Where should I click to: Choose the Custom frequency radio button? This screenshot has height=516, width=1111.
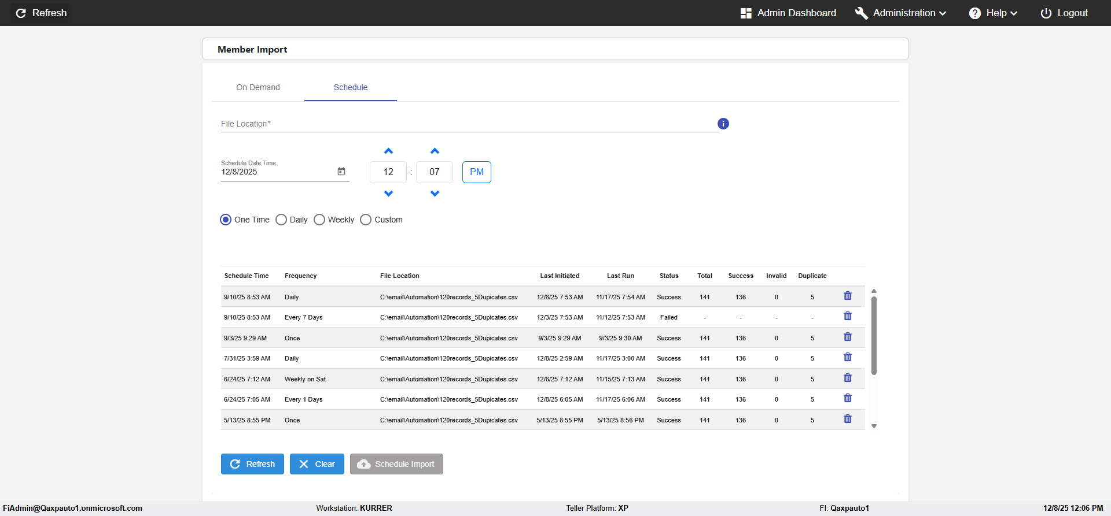(x=366, y=220)
